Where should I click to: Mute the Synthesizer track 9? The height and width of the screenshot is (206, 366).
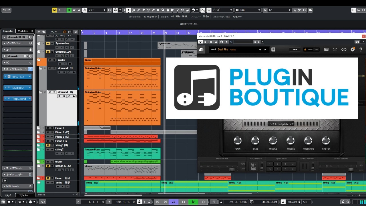[x=48, y=43]
